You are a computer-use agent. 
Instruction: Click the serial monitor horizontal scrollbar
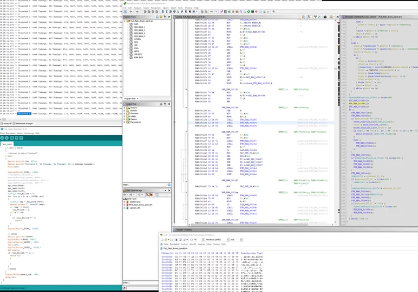coord(61,119)
